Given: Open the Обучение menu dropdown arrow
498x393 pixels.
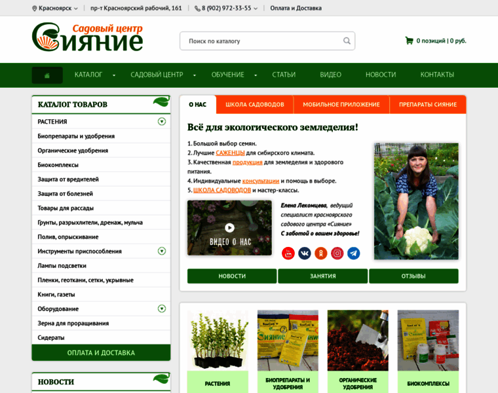Looking at the screenshot, I should click(256, 75).
